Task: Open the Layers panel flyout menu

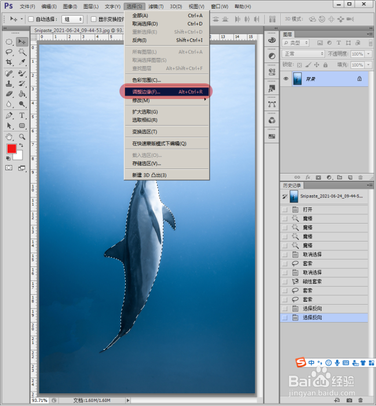Action: click(370, 34)
